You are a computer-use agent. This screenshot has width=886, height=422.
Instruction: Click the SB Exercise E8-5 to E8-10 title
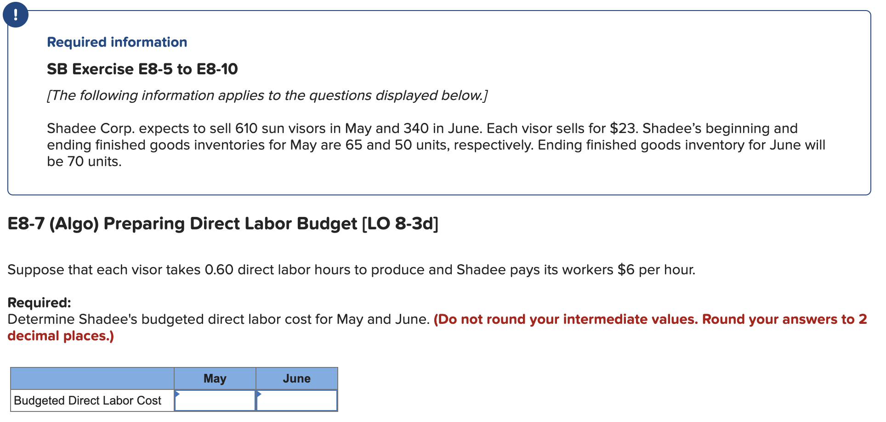(x=142, y=69)
